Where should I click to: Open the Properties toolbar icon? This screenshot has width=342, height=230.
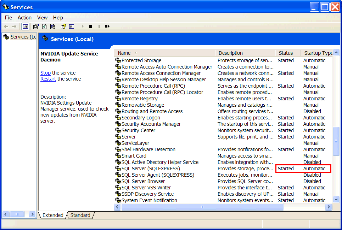36,26
